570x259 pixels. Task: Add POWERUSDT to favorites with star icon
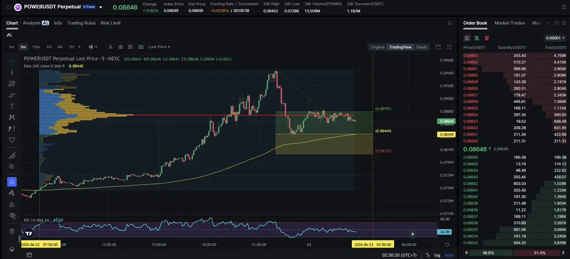8,7
